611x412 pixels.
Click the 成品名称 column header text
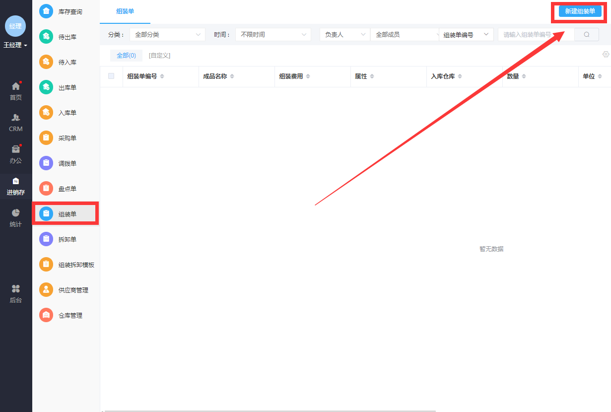pos(215,76)
